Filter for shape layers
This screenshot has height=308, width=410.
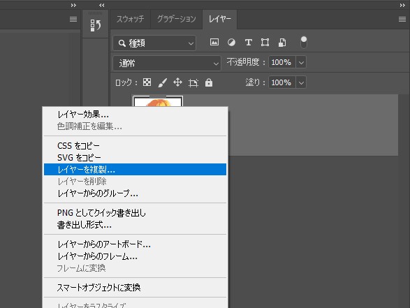point(265,42)
